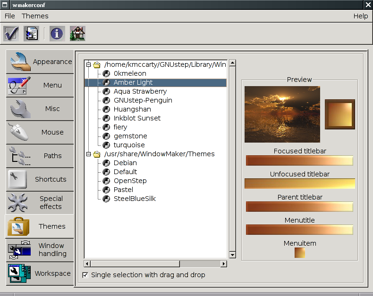
Task: Collapse the /home/kmccarty GNUstep themes folder
Action: (x=88, y=64)
